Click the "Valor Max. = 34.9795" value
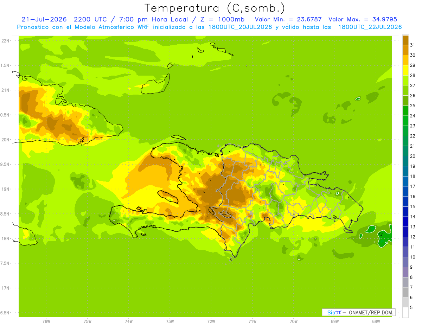 click(363, 19)
